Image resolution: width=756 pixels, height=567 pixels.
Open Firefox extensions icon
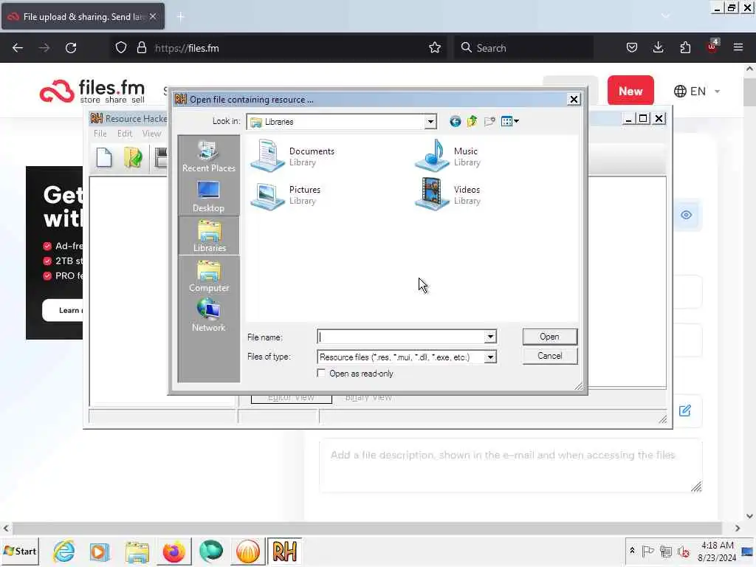click(685, 48)
